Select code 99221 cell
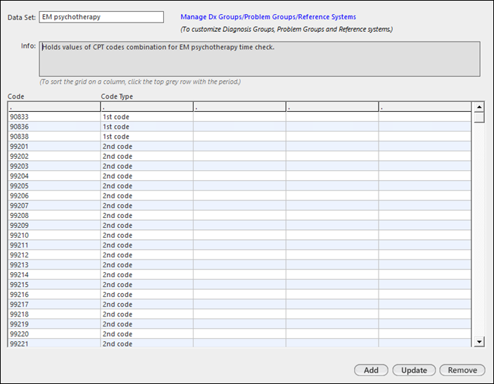The image size is (494, 384). (54, 343)
